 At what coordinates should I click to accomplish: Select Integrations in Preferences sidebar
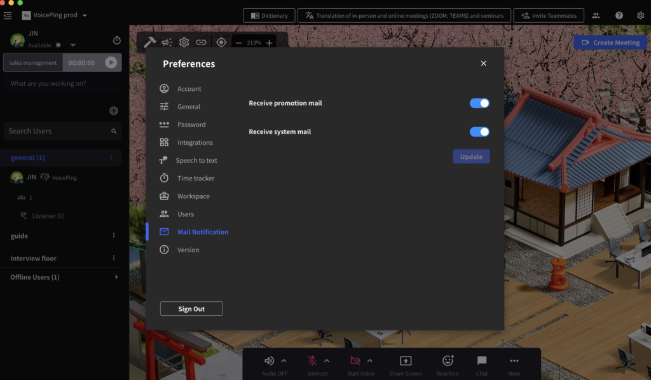[x=195, y=142]
